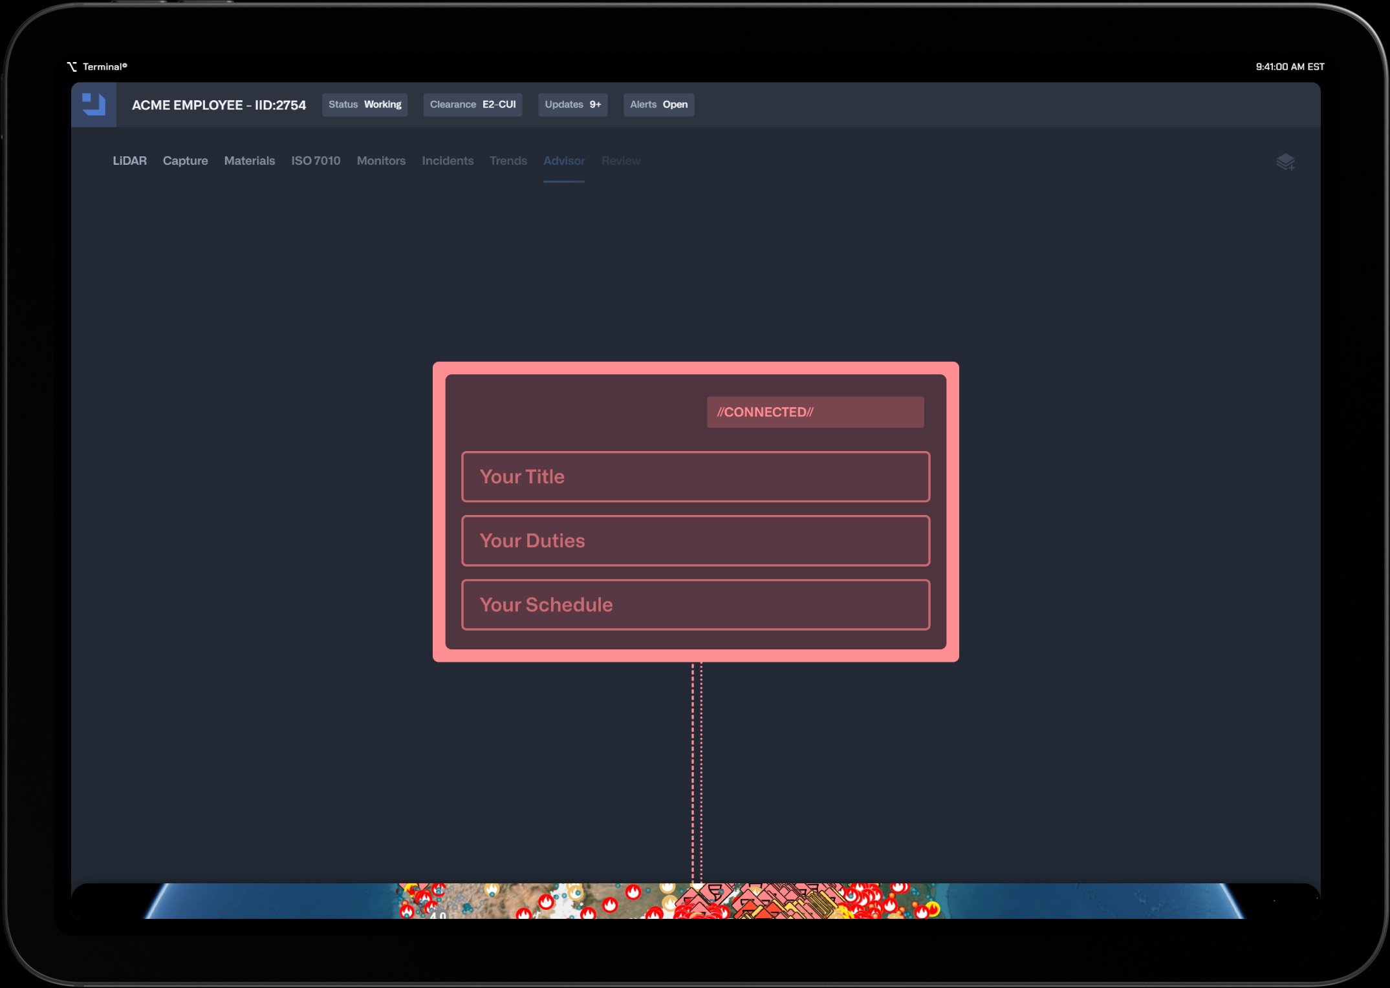Open the layers add icon

pyautogui.click(x=1285, y=162)
